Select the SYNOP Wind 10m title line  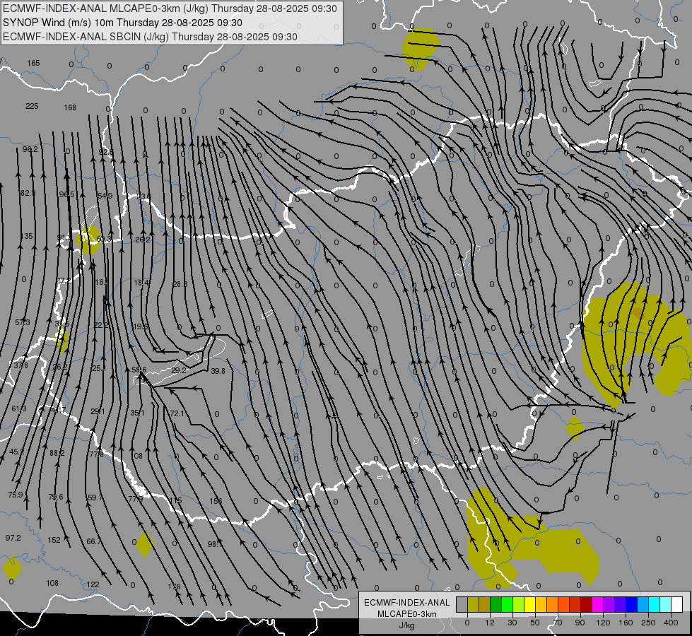tap(122, 23)
